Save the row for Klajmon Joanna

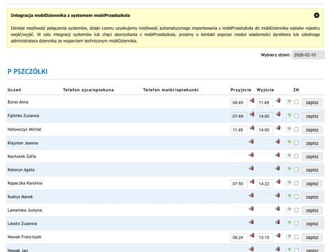(x=312, y=143)
